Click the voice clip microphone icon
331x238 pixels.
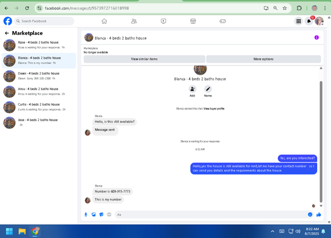click(x=86, y=214)
